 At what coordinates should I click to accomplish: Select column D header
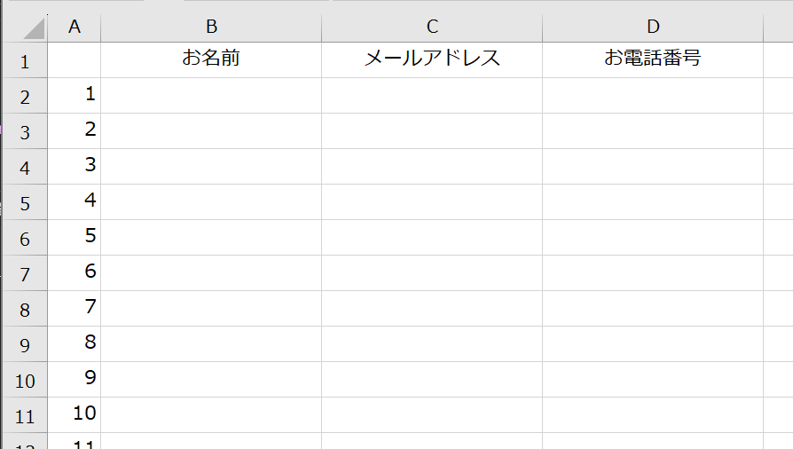pyautogui.click(x=653, y=28)
